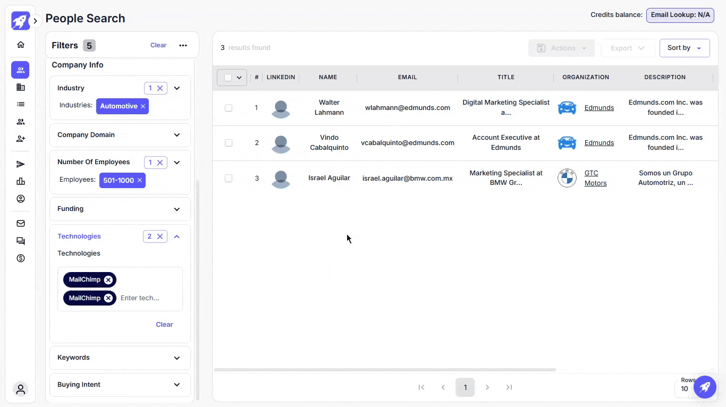726x407 pixels.
Task: Open the home icon in sidebar
Action: (x=21, y=45)
